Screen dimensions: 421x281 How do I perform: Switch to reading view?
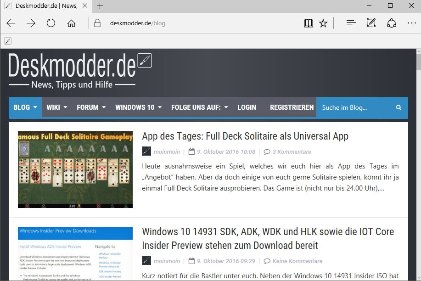coord(308,23)
